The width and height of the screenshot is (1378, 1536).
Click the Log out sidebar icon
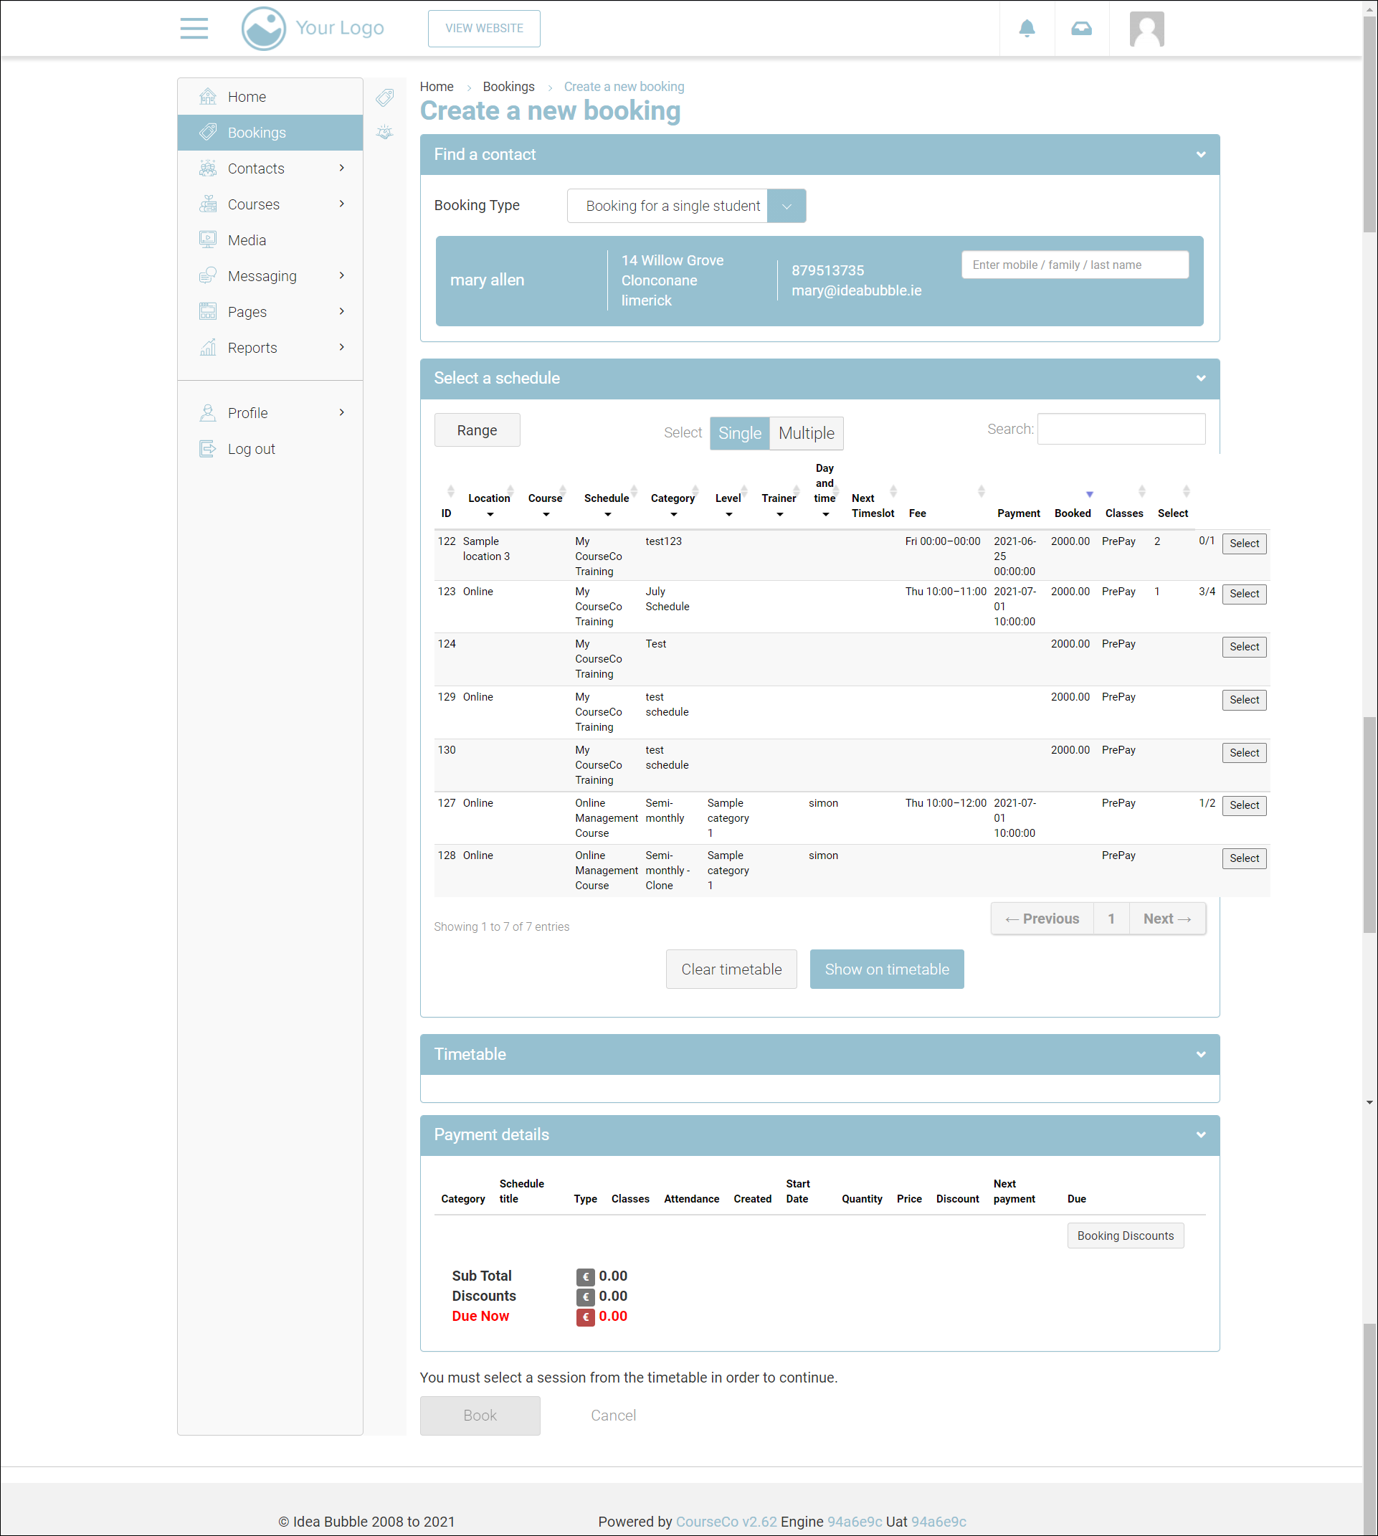pyautogui.click(x=207, y=448)
